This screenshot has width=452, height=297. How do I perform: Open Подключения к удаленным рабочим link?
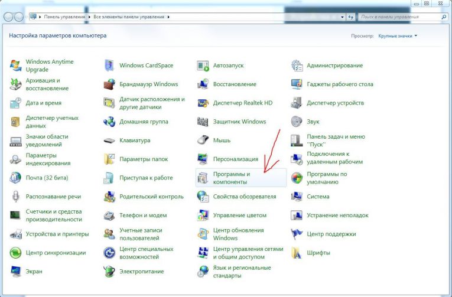(334, 158)
